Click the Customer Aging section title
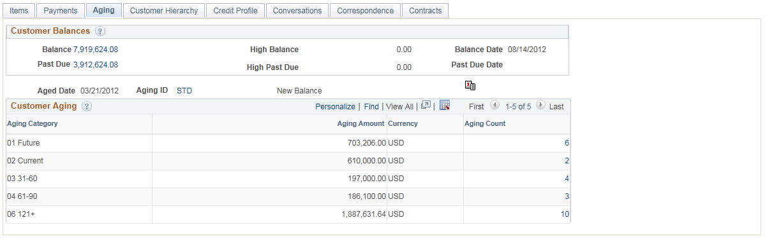This screenshot has width=765, height=239. [x=44, y=106]
